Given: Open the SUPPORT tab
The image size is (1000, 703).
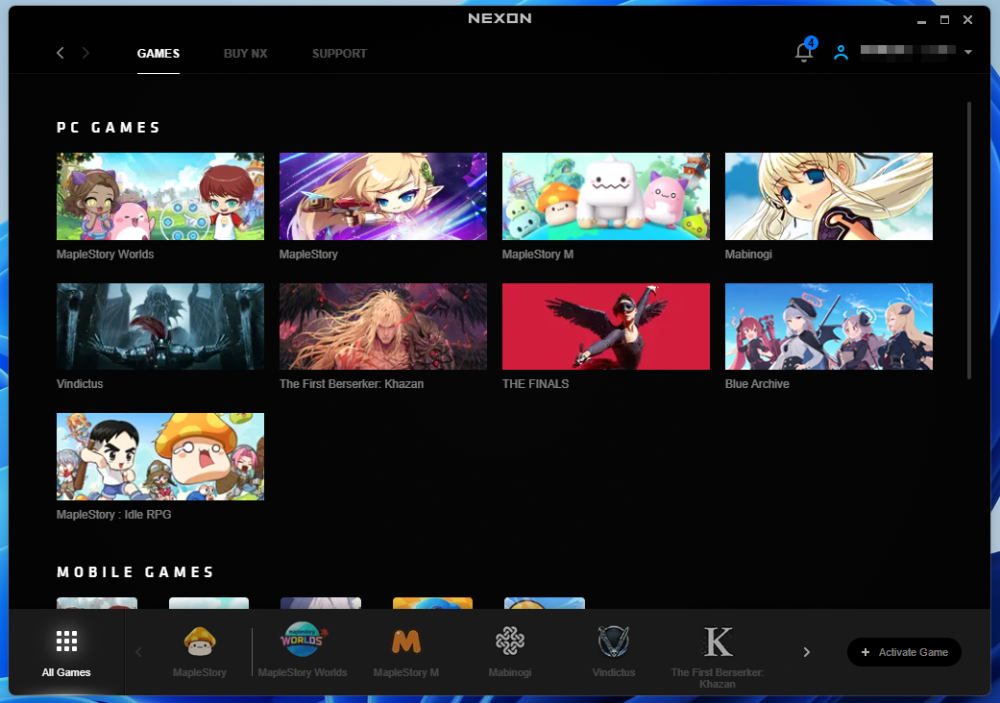Looking at the screenshot, I should [339, 54].
